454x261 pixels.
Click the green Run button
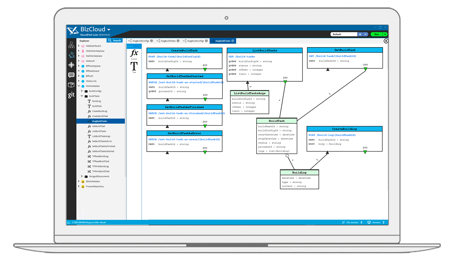(x=376, y=34)
